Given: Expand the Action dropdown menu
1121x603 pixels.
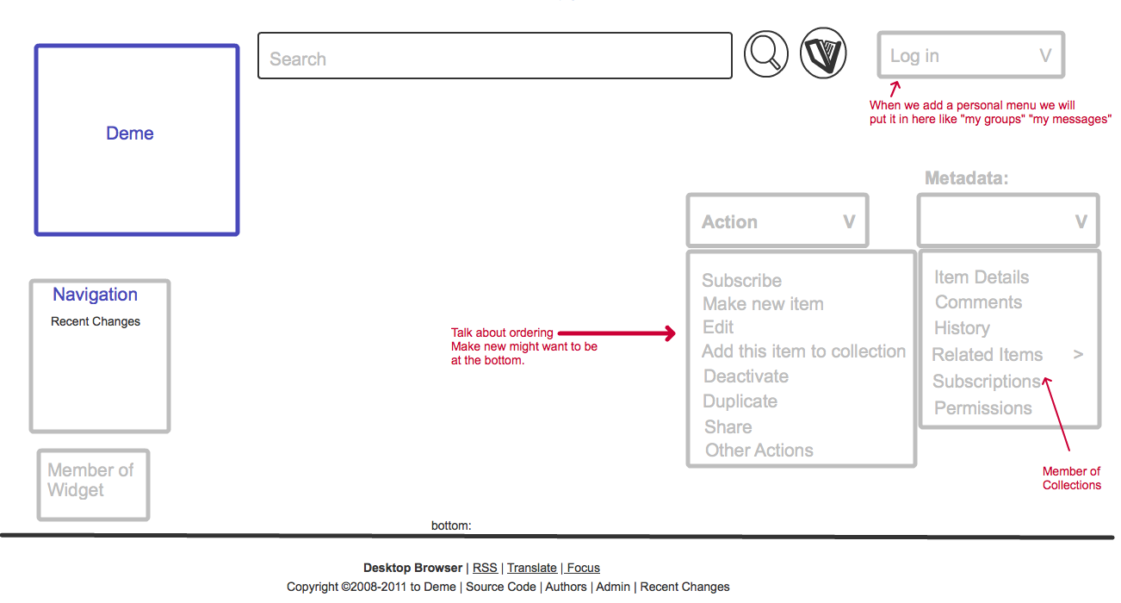Looking at the screenshot, I should pos(777,221).
